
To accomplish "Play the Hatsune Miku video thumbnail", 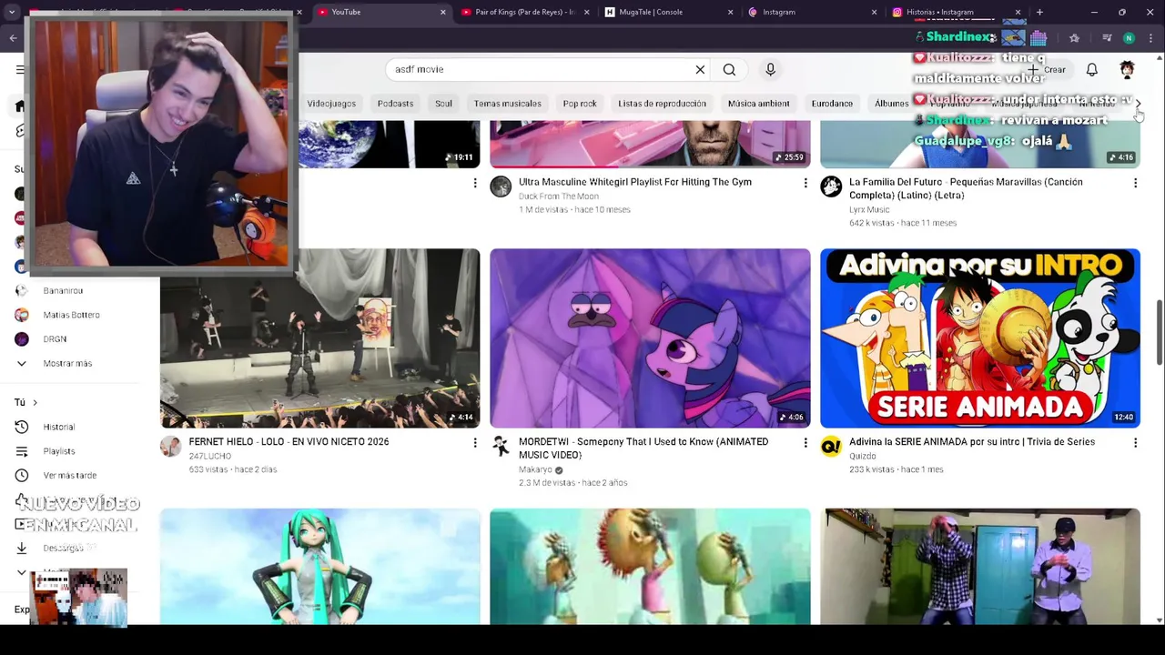I will (x=320, y=567).
